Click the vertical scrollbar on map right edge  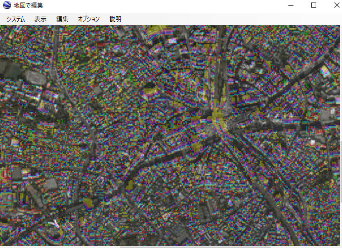coord(340,172)
